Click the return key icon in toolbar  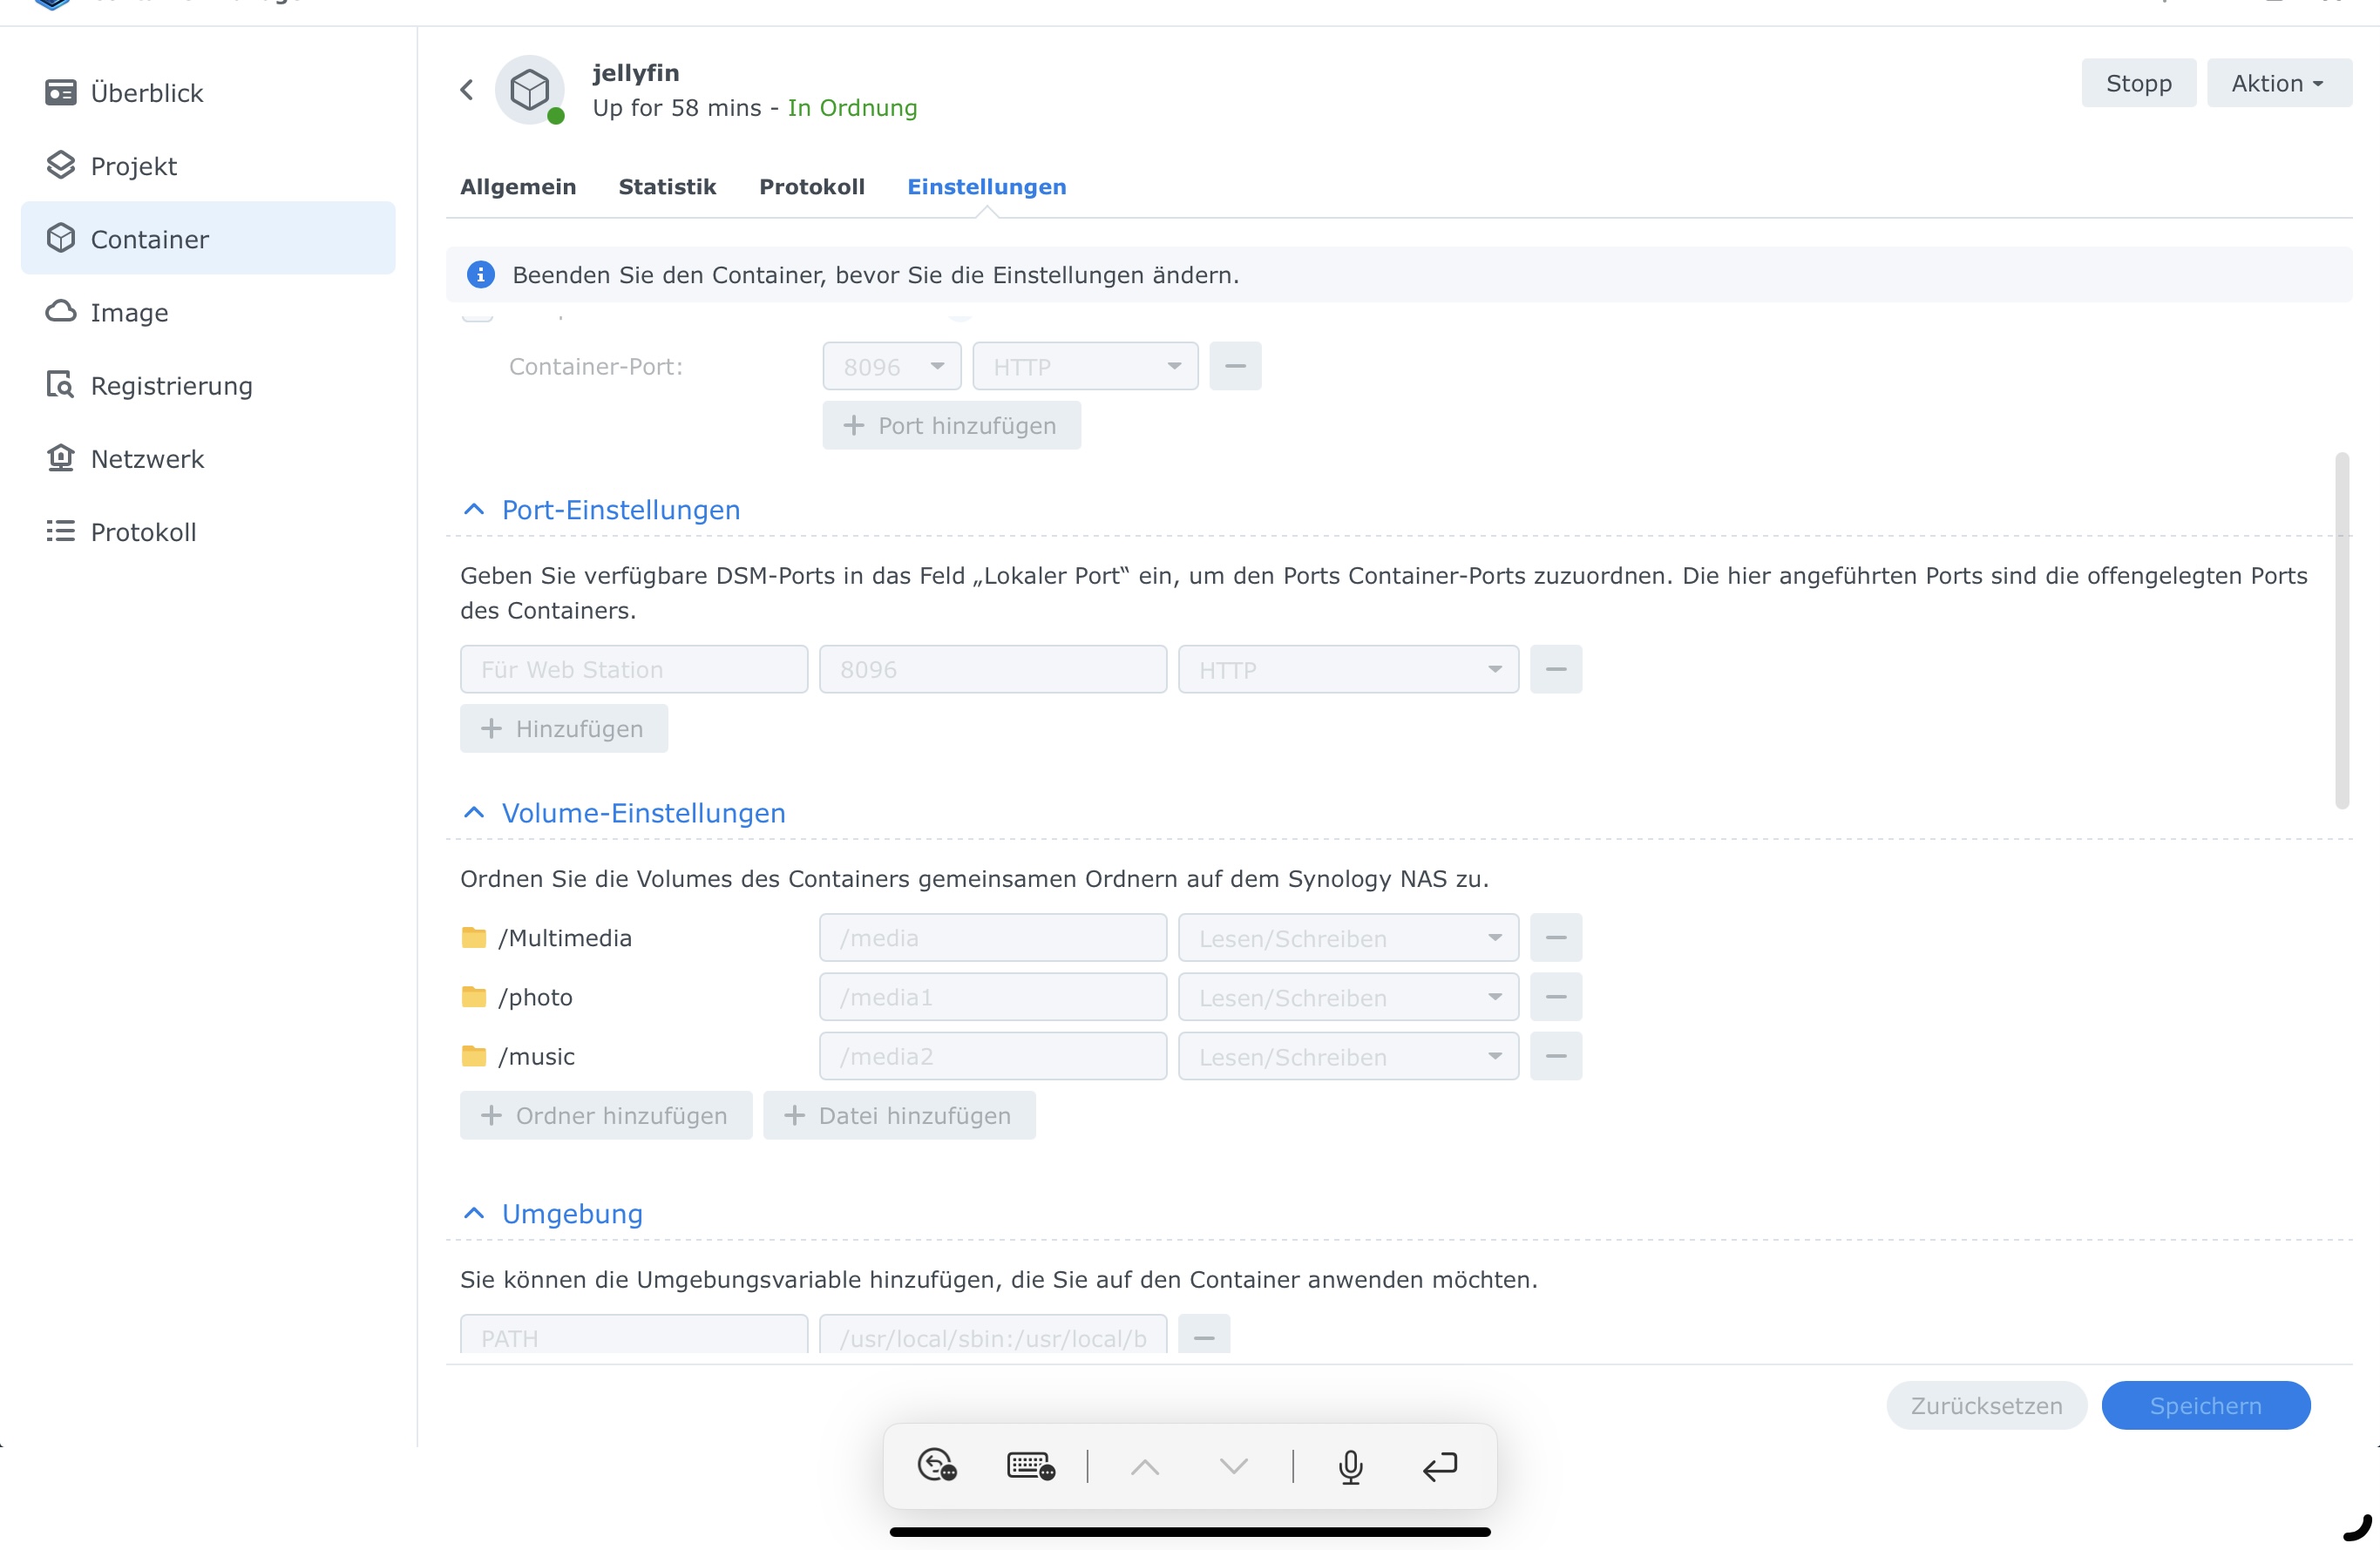click(x=1439, y=1467)
